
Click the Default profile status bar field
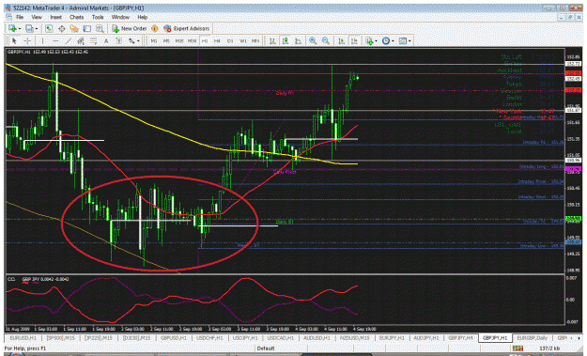[266, 348]
